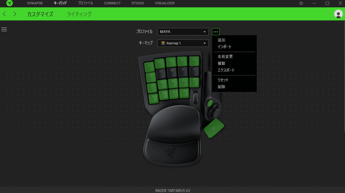Select key 06 on the keypad
Image resolution: width=345 pixels, height=193 pixels.
(x=151, y=77)
